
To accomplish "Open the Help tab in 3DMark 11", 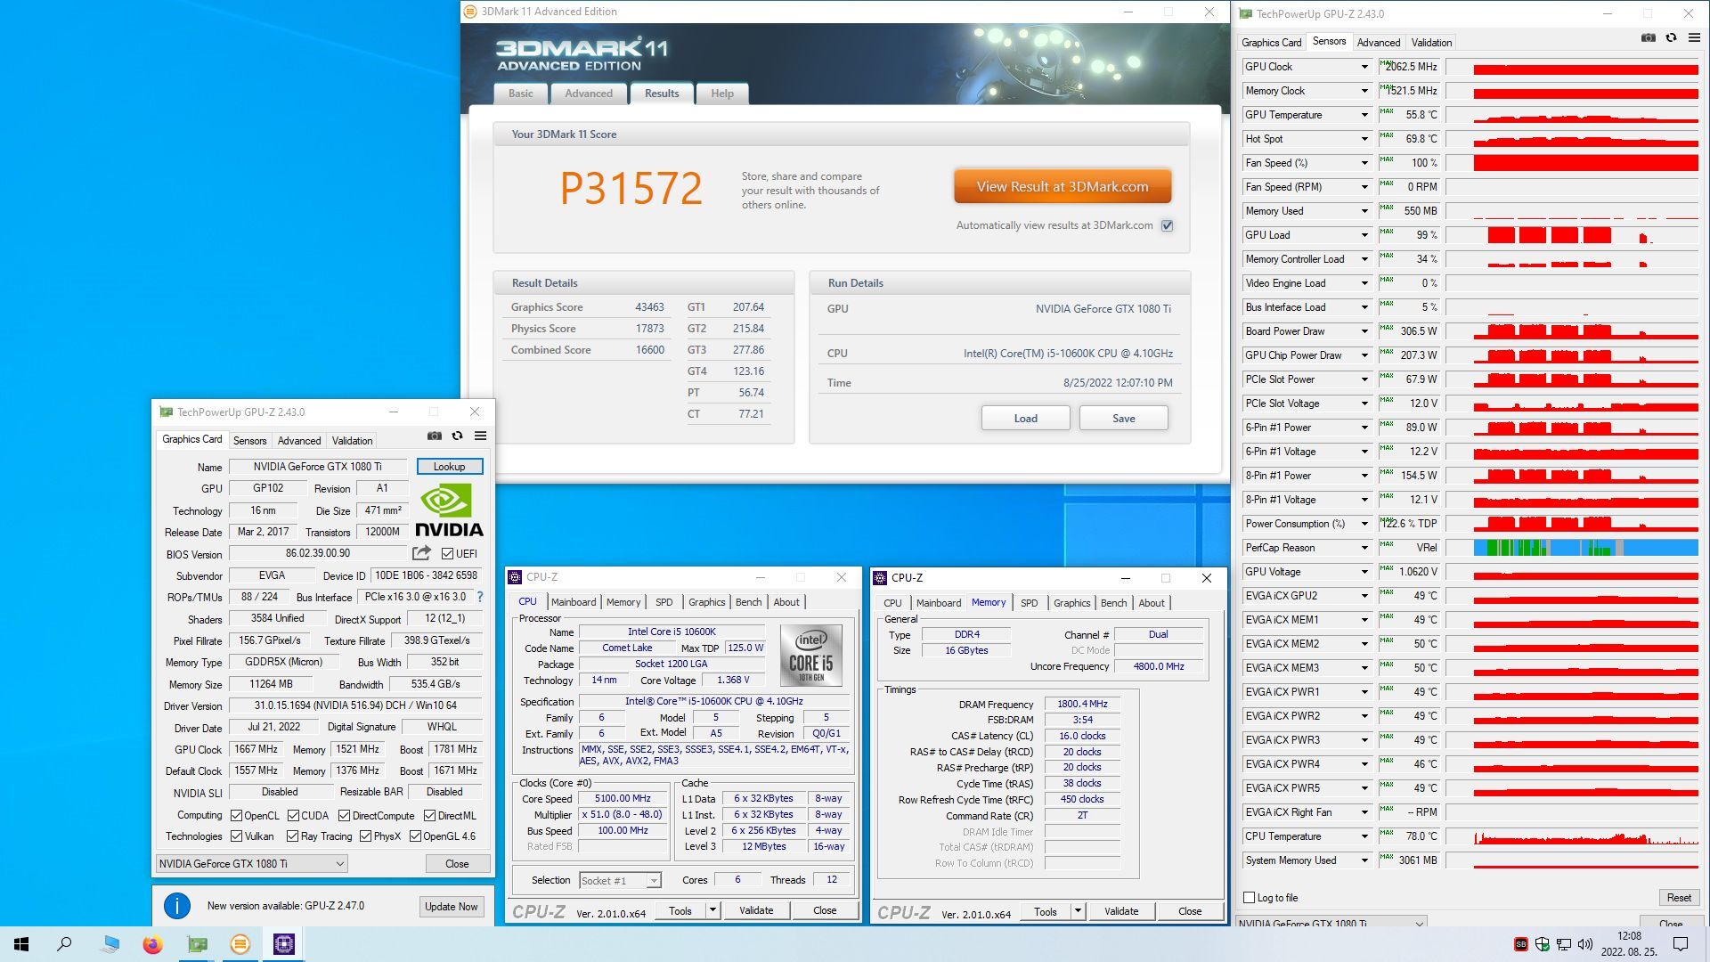I will 722,94.
